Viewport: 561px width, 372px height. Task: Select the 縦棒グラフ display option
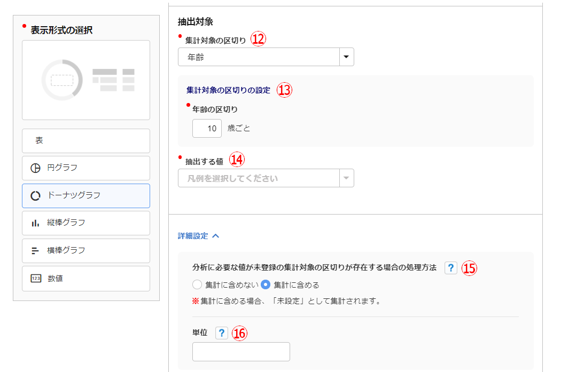tap(85, 223)
